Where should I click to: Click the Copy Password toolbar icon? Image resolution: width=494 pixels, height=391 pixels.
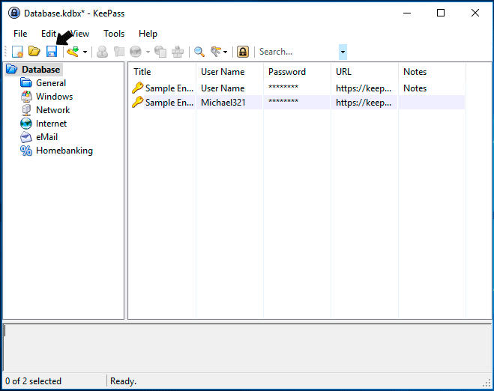click(x=119, y=52)
